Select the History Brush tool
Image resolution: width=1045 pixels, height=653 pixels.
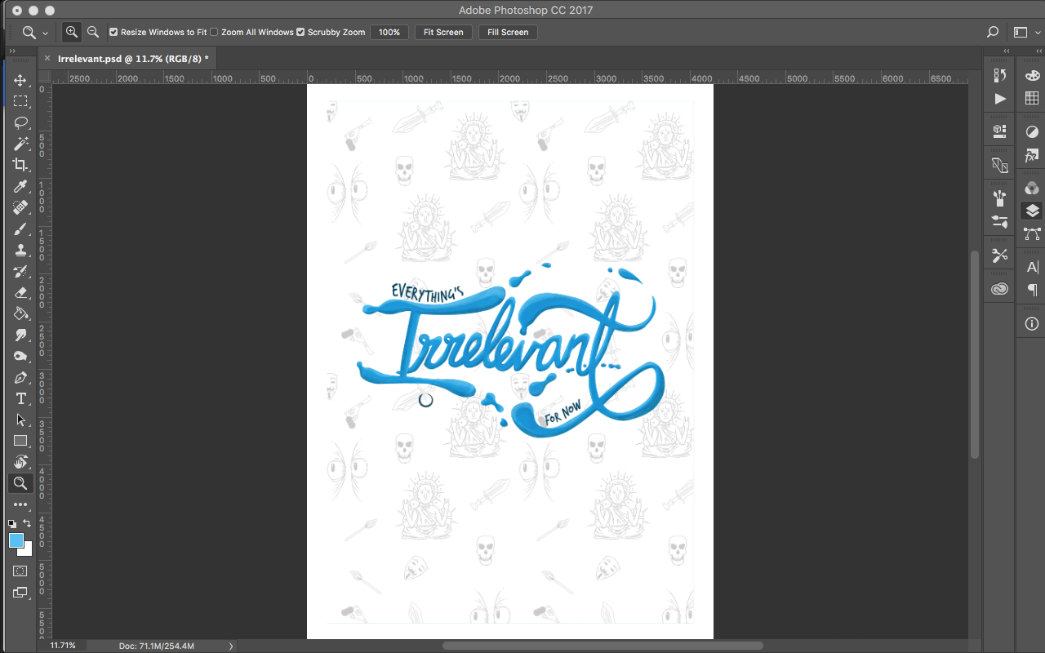20,271
